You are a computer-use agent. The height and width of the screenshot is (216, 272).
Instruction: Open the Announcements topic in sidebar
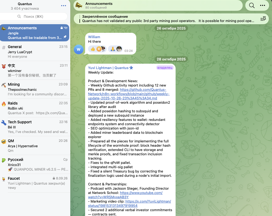pyautogui.click(x=35, y=33)
